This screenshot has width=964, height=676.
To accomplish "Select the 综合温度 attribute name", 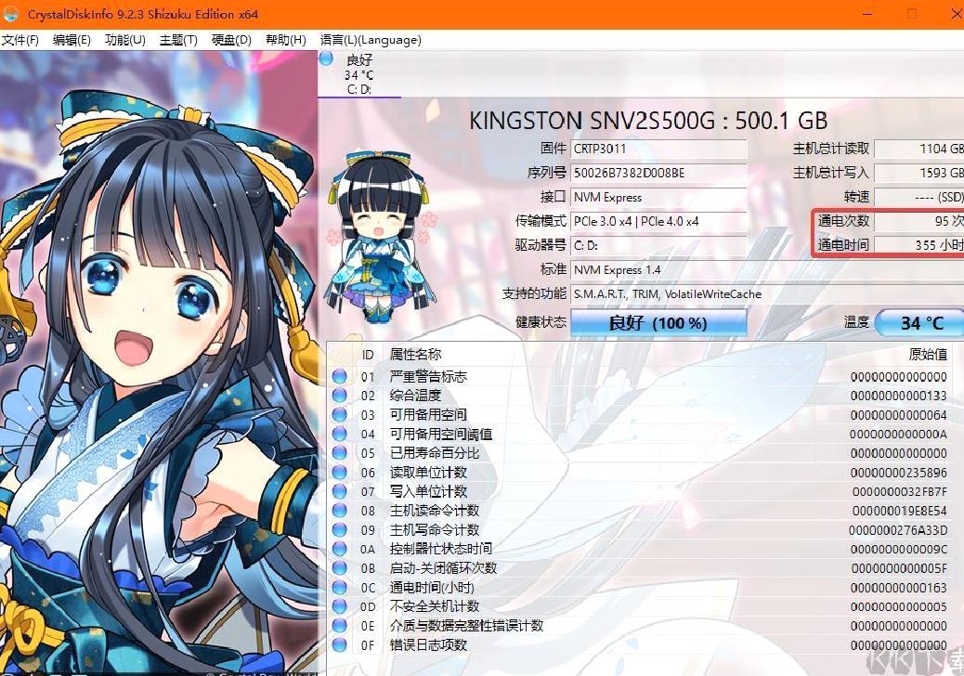I will (x=415, y=396).
